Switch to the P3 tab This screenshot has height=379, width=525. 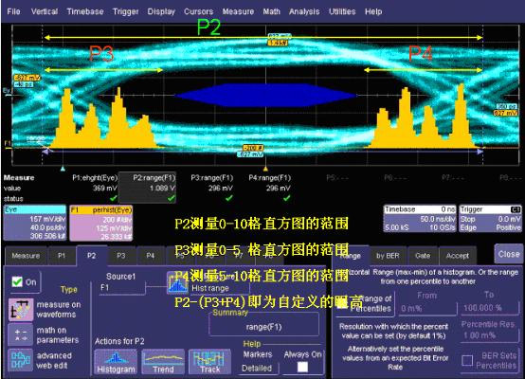click(x=121, y=256)
